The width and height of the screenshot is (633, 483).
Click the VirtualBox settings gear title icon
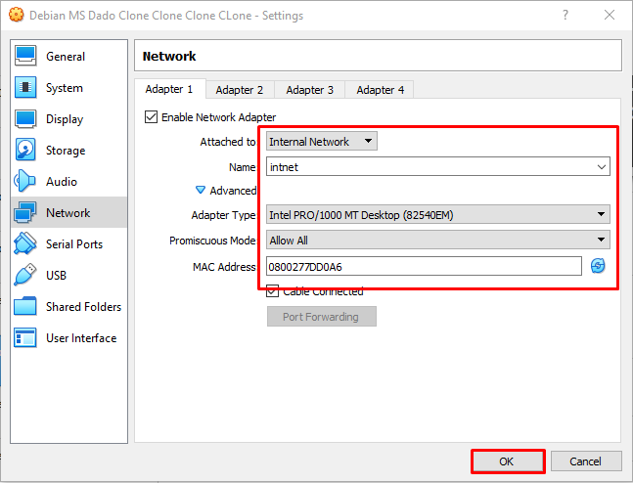[x=17, y=15]
